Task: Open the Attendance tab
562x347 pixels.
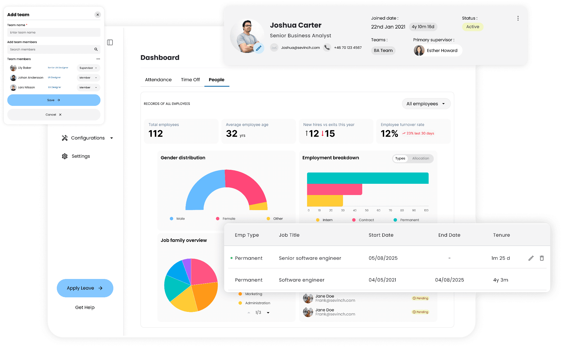Action: click(x=158, y=80)
